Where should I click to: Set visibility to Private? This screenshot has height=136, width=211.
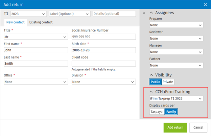[168, 82]
